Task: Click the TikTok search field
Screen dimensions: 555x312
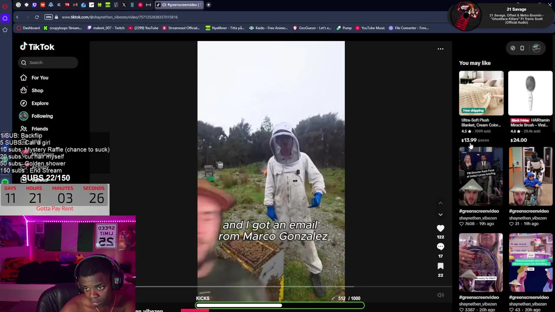Action: pyautogui.click(x=48, y=62)
